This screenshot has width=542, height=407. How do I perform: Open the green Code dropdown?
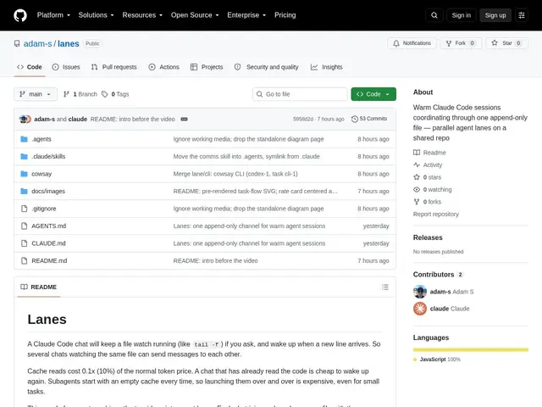coord(373,94)
